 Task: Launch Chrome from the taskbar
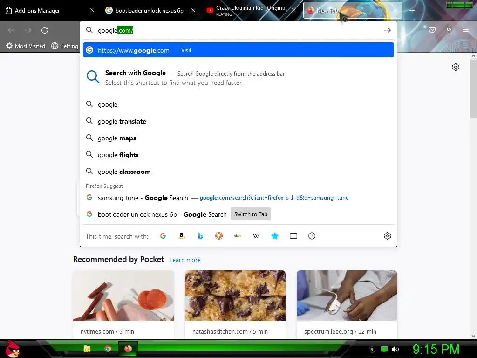108,349
